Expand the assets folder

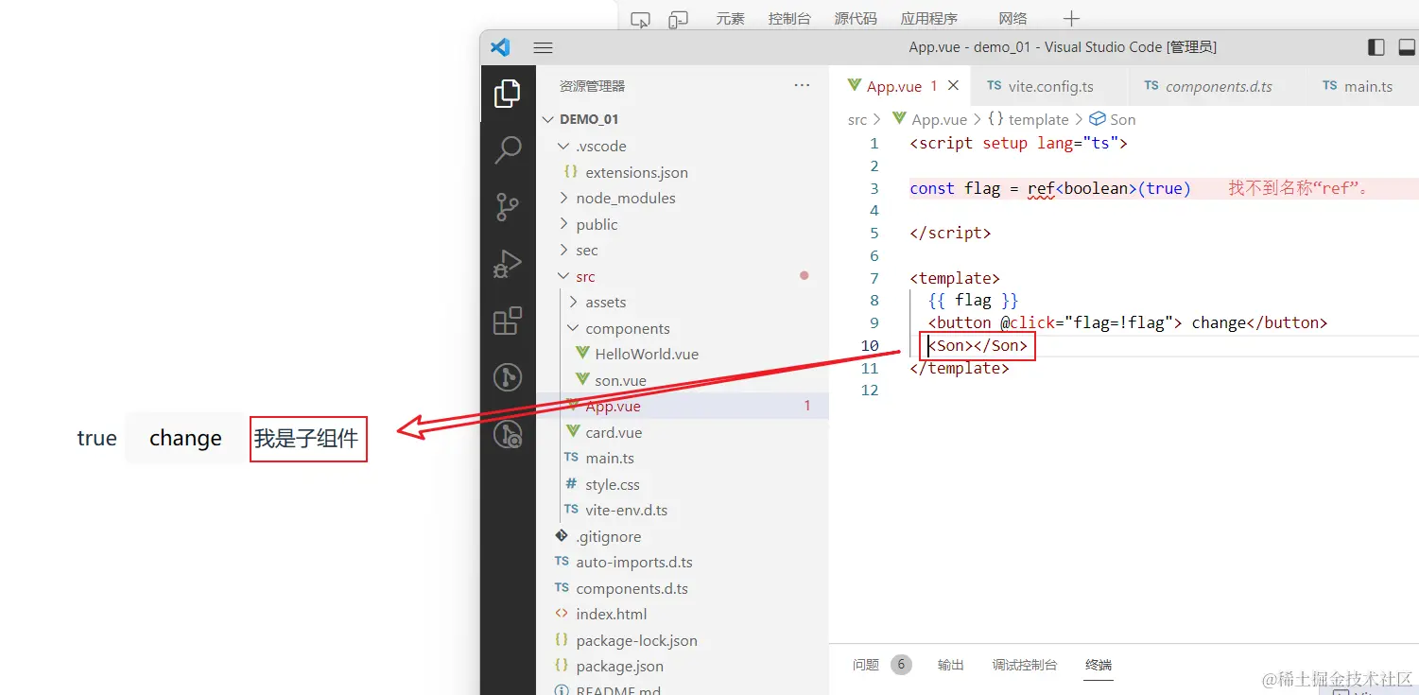point(574,302)
